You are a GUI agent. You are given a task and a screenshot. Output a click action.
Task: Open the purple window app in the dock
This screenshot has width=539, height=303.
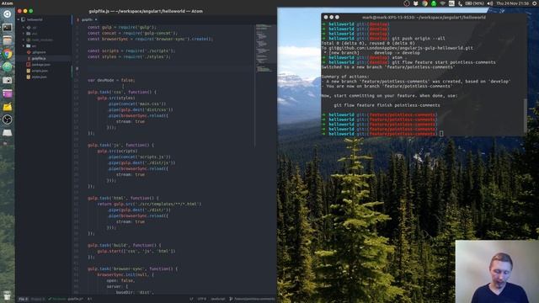pos(8,93)
